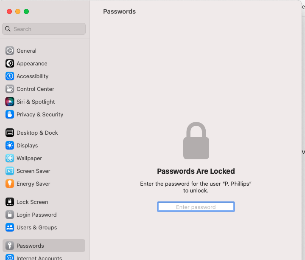
Task: Select the Accessibility icon in sidebar
Action: pyautogui.click(x=10, y=76)
